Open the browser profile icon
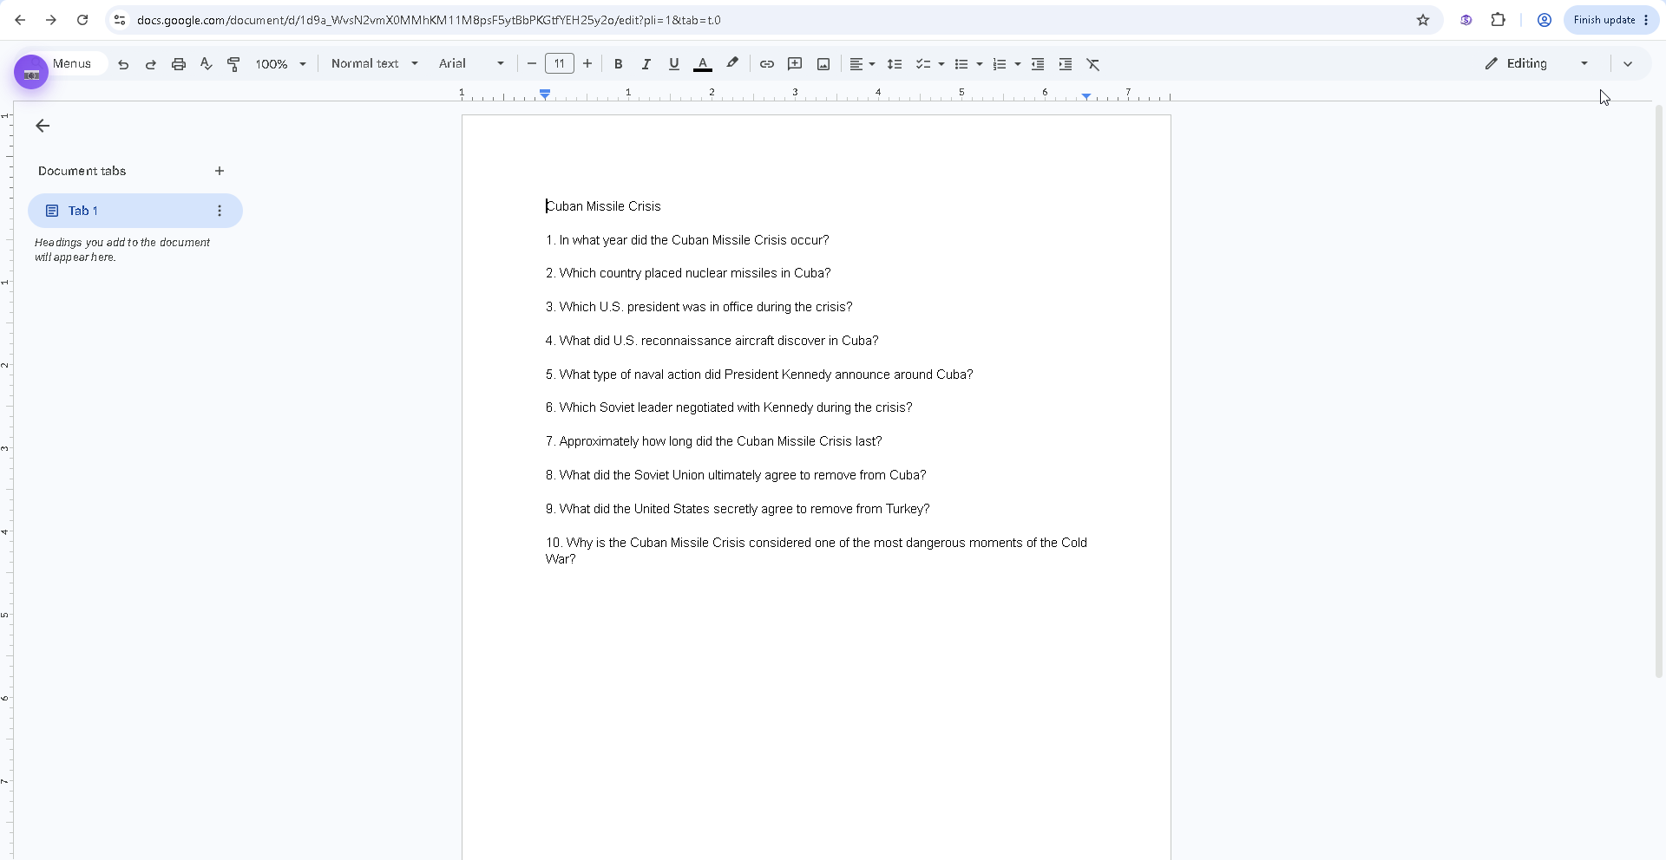1666x860 pixels. [1545, 20]
